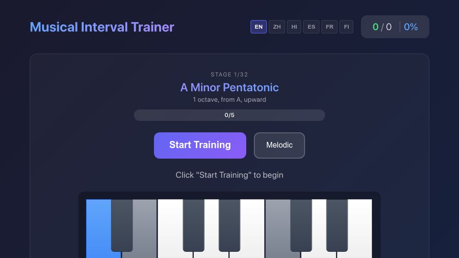
Task: Switch language to HI
Action: pyautogui.click(x=294, y=27)
